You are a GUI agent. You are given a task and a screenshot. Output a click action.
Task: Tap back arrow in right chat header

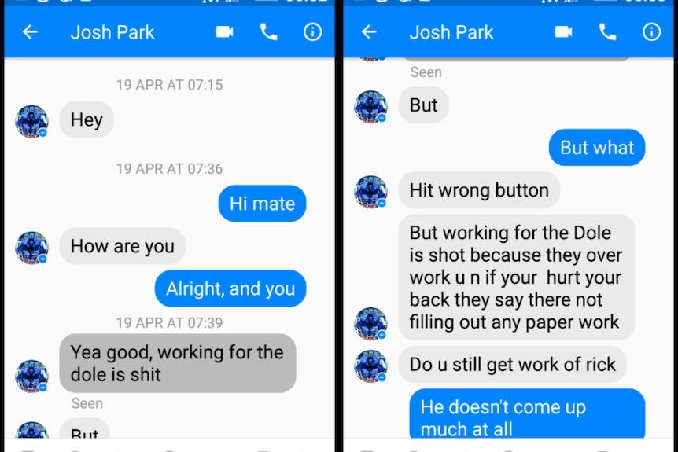[369, 32]
